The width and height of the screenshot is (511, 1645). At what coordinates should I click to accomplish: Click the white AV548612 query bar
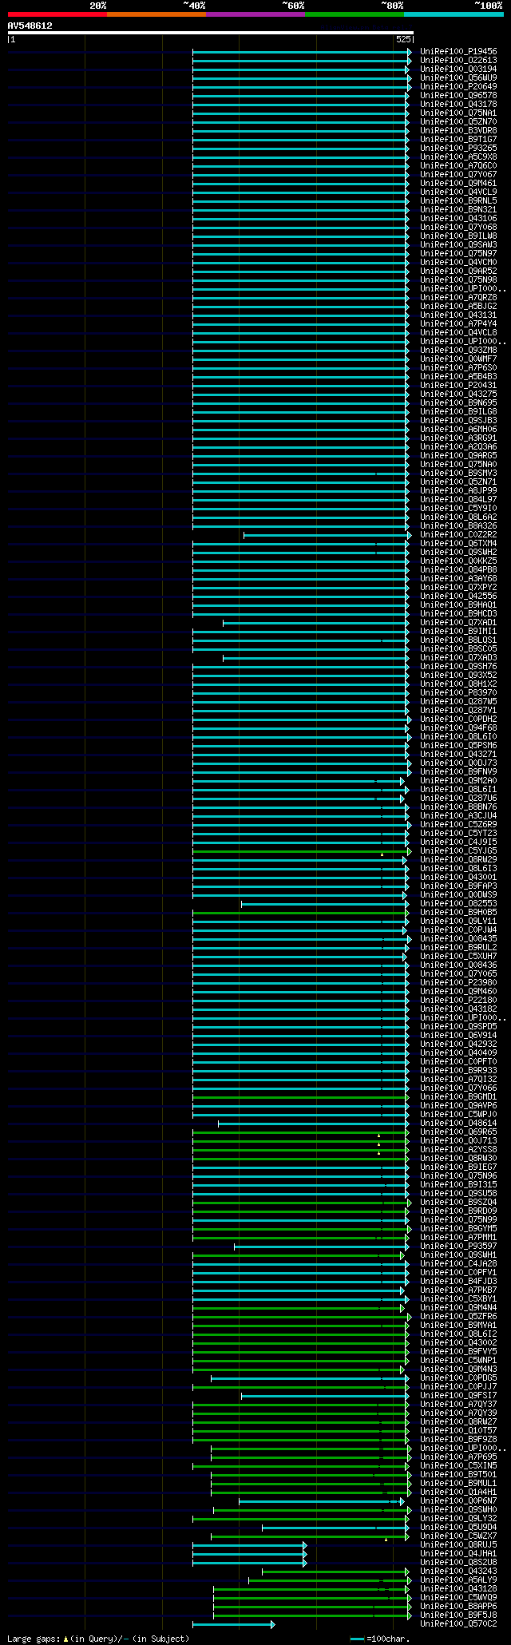(210, 33)
